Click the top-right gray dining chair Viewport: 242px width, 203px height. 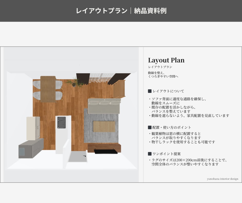pos(59,85)
